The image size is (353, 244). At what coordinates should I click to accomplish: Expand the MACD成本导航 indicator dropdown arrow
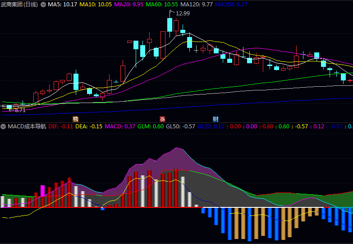[4, 127]
